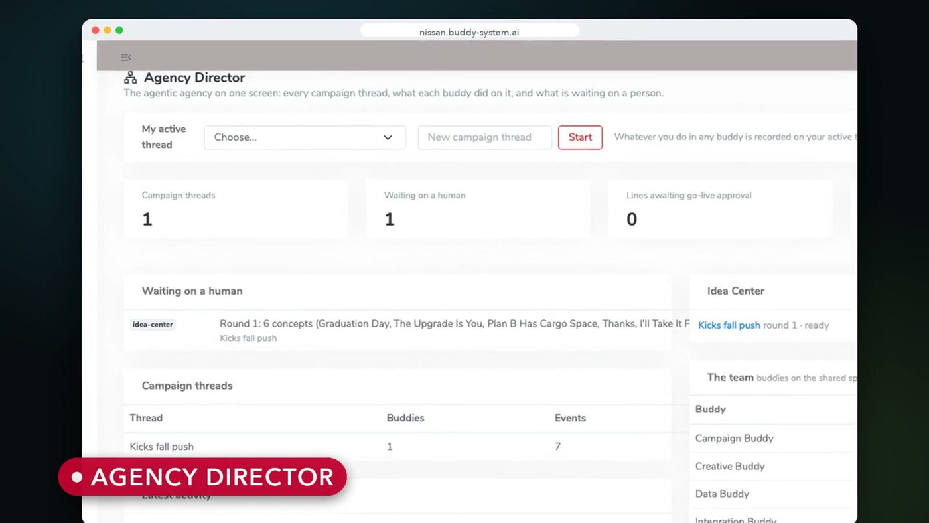Select Data Buddy in the team list
The image size is (929, 523).
tap(722, 494)
